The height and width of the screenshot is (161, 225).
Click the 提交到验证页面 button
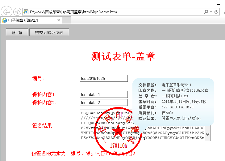pyautogui.click(x=49, y=33)
